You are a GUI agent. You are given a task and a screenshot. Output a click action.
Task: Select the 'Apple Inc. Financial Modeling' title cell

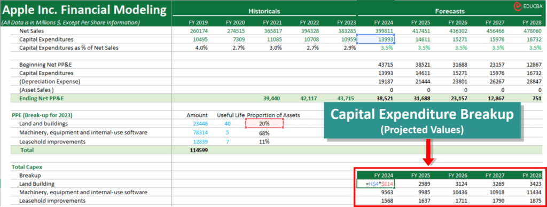click(85, 10)
